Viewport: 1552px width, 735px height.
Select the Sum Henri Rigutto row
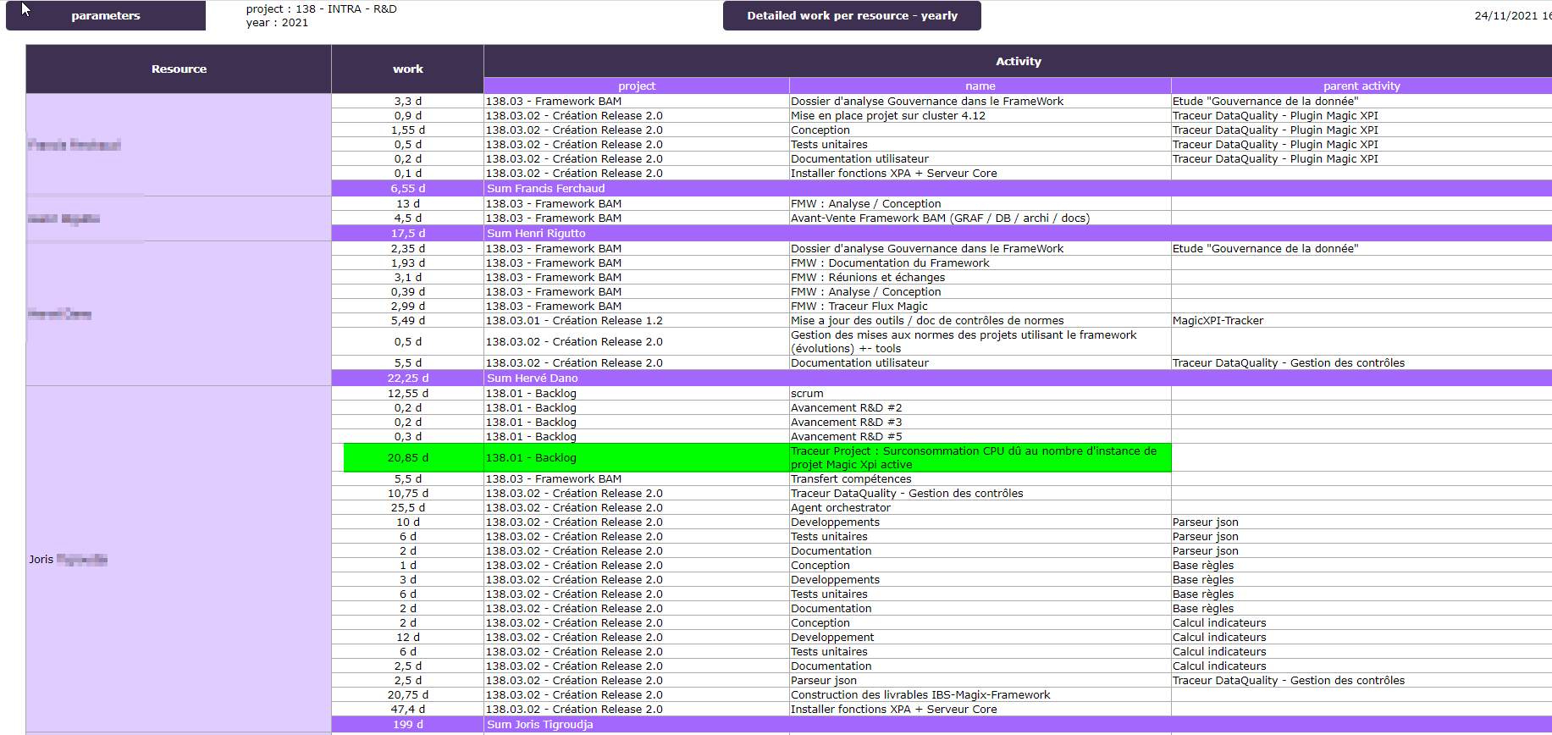[536, 234]
